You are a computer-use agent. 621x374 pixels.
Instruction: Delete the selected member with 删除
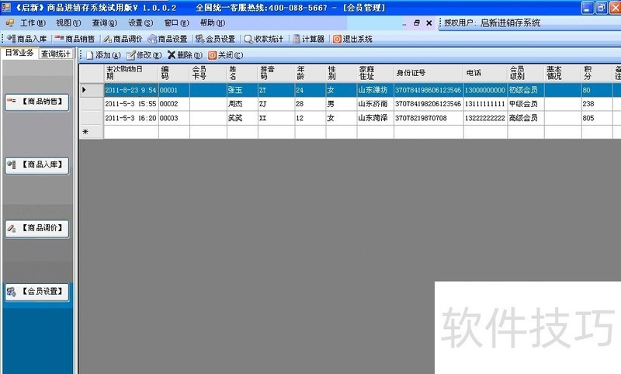point(185,55)
